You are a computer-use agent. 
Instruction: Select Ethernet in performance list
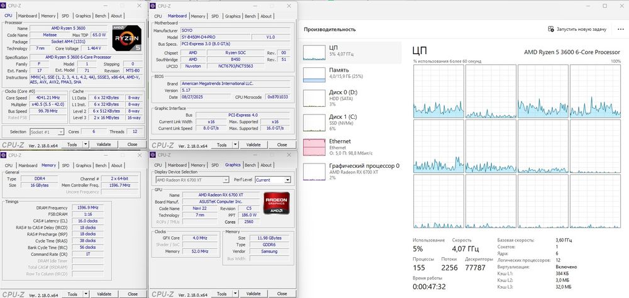(x=351, y=146)
